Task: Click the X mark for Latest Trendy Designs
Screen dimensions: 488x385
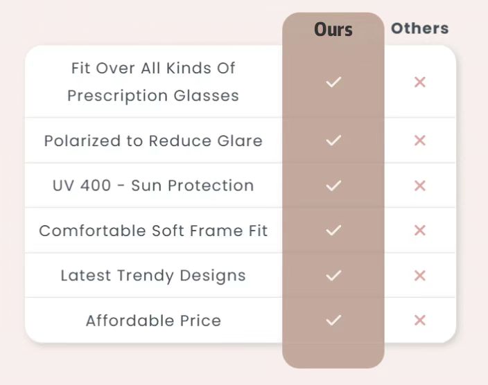Action: [x=419, y=276]
